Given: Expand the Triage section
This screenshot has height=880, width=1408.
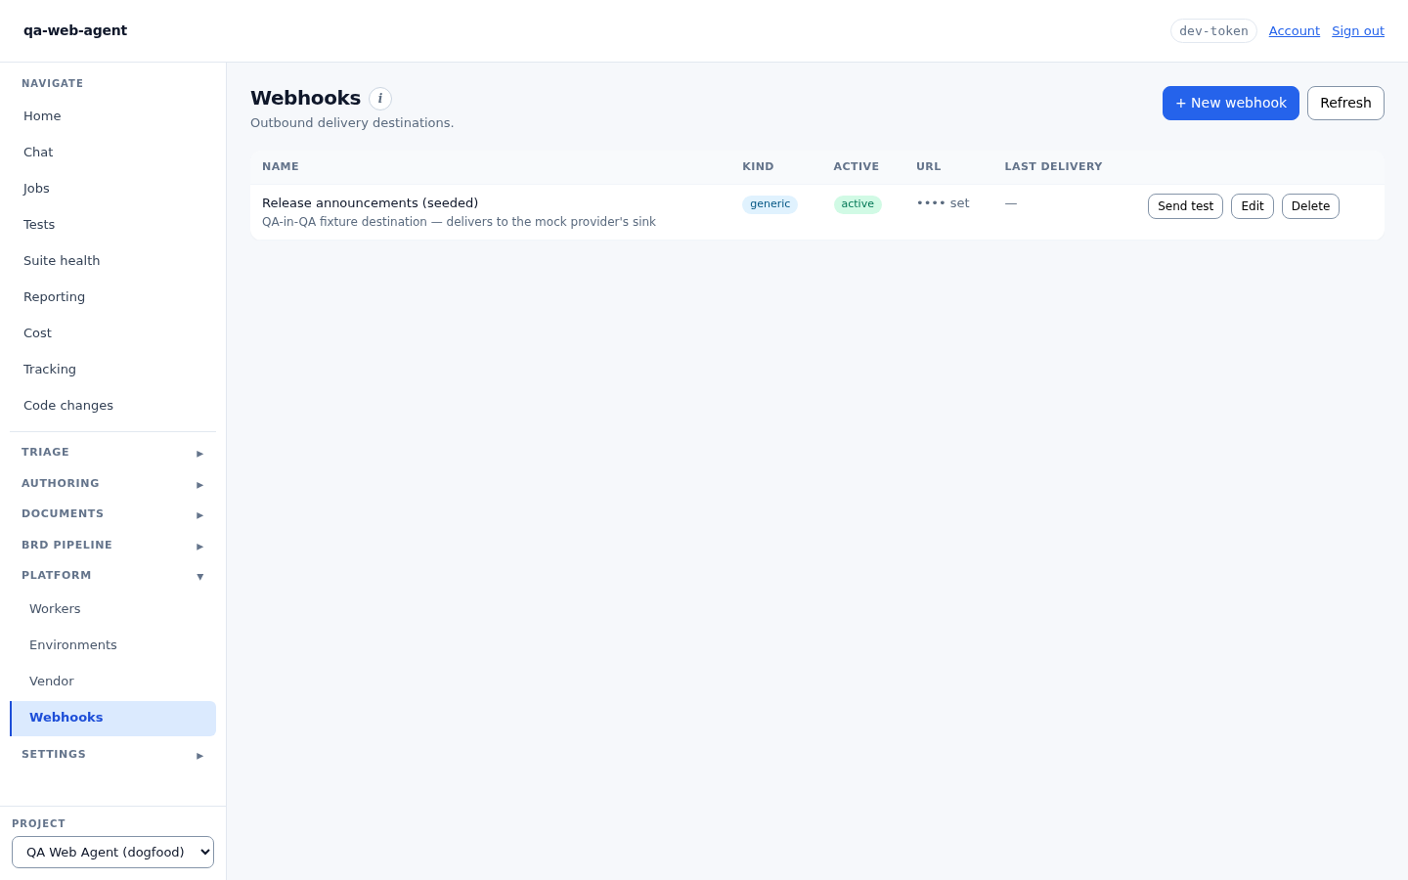Looking at the screenshot, I should click(113, 453).
